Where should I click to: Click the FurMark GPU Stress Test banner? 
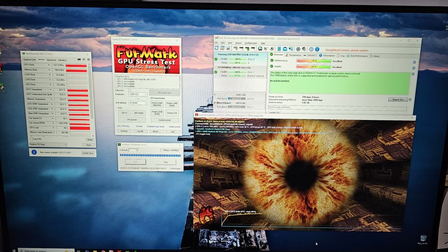coord(146,59)
